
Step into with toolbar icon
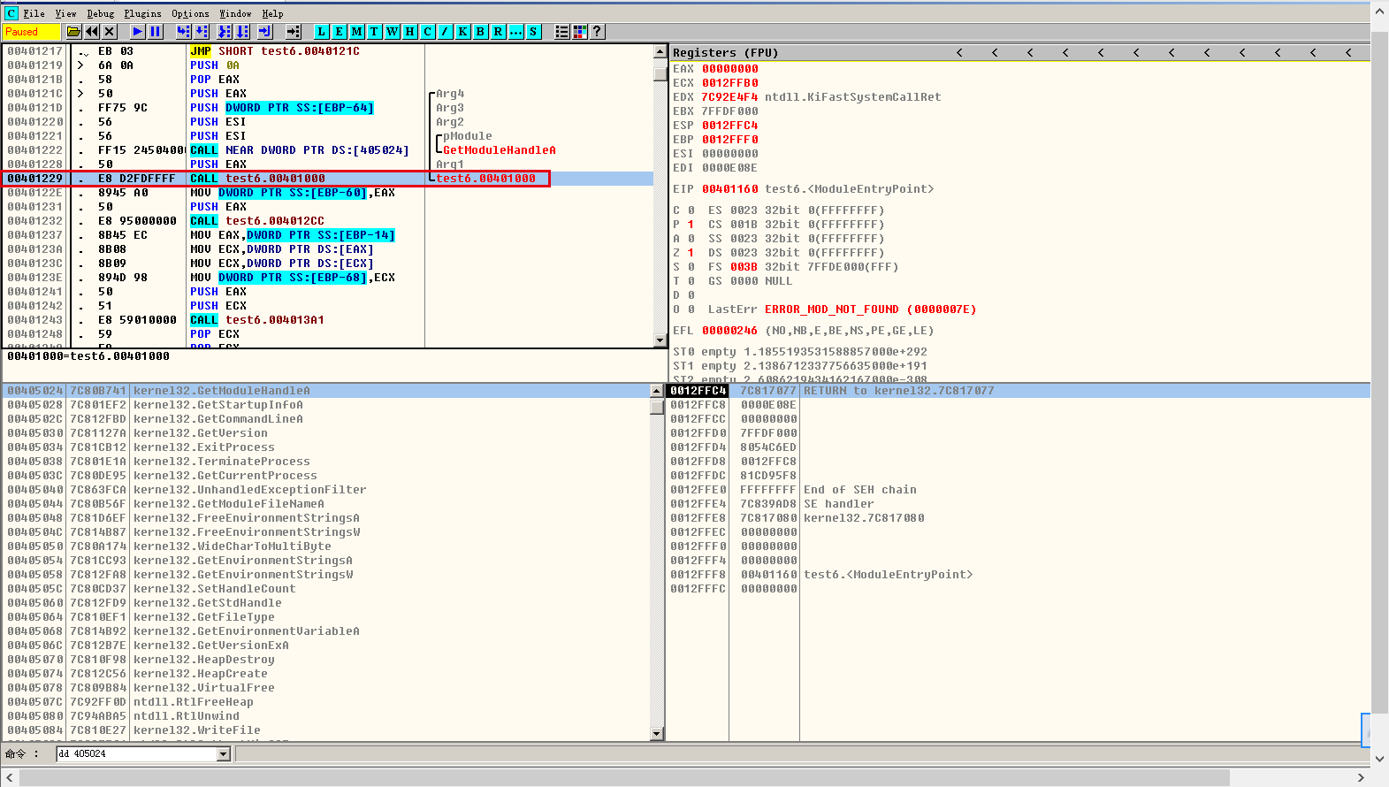[183, 32]
